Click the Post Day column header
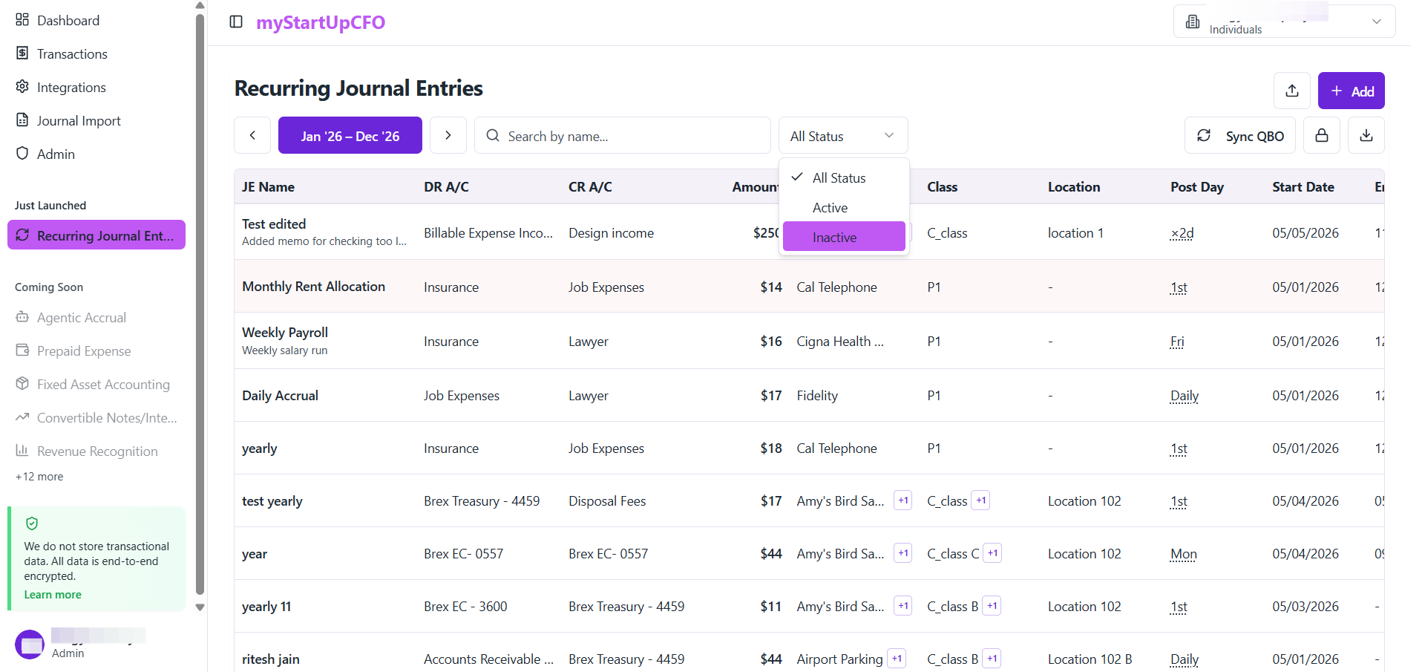Image resolution: width=1425 pixels, height=672 pixels. point(1197,187)
